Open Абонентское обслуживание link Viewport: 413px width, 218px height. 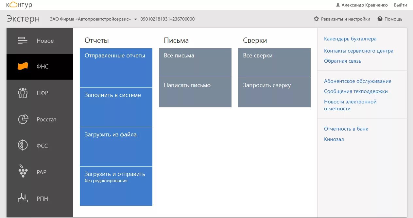click(x=358, y=81)
